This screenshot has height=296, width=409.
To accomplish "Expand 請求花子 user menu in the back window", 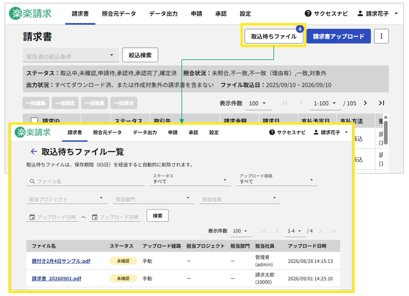I will (396, 14).
